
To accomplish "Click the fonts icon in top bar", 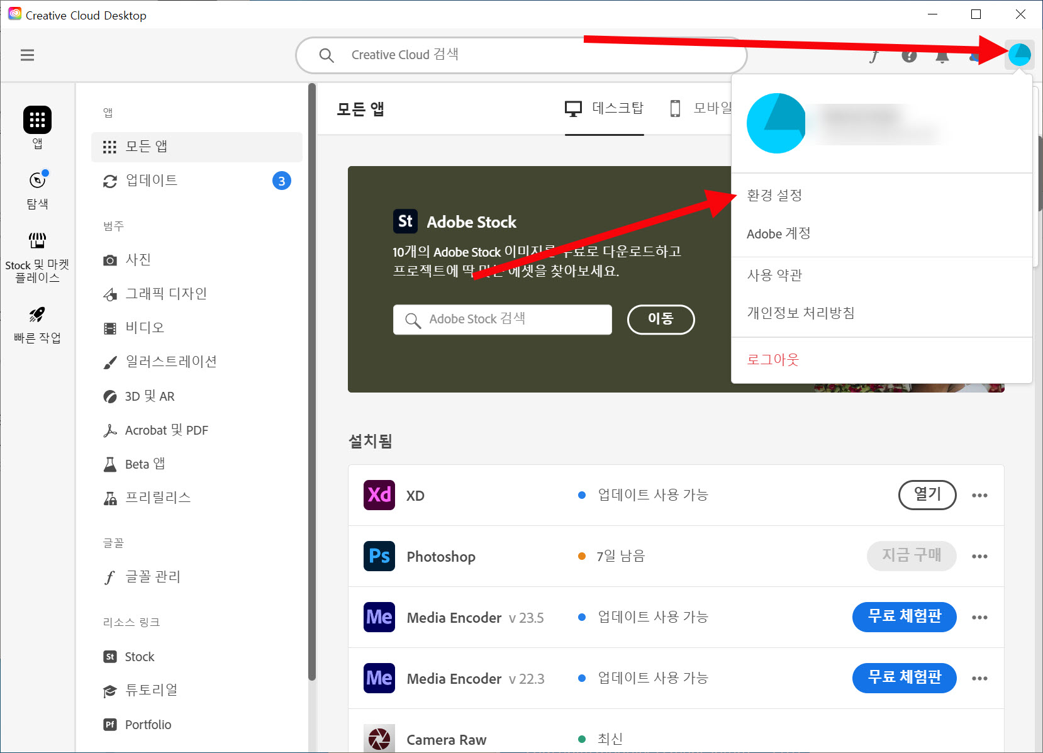I will [x=874, y=56].
